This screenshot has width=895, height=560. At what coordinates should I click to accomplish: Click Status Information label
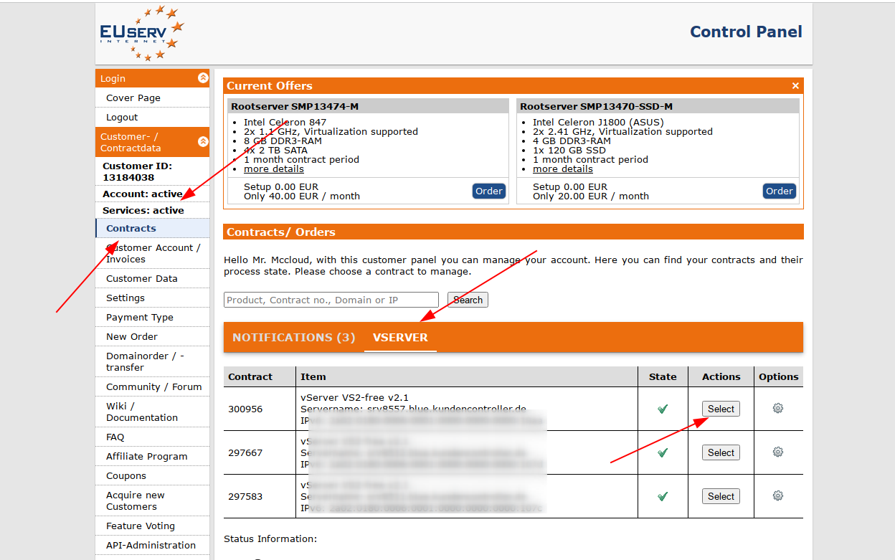tap(270, 538)
